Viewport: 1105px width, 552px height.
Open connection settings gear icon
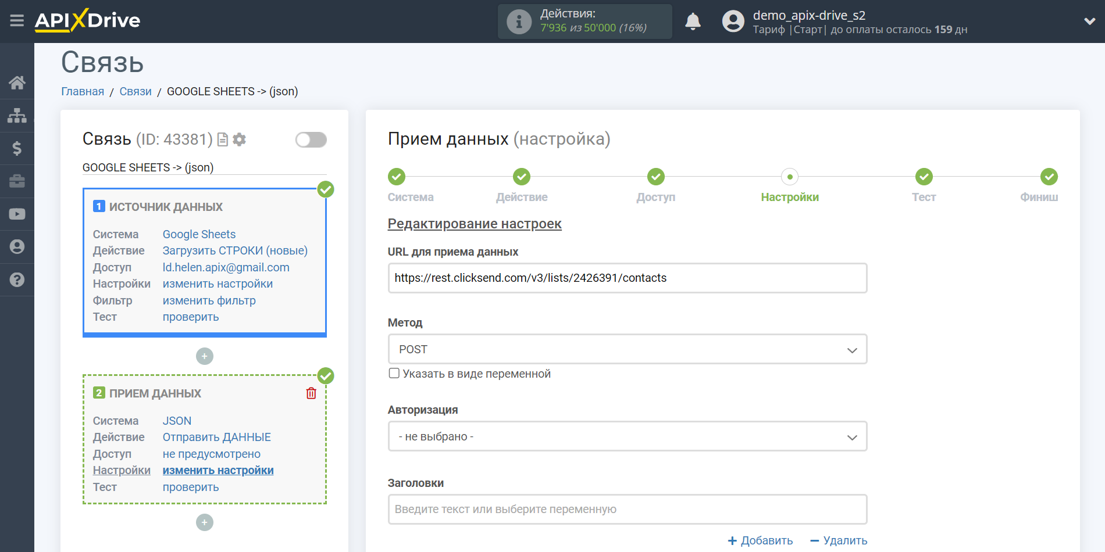[x=239, y=139]
